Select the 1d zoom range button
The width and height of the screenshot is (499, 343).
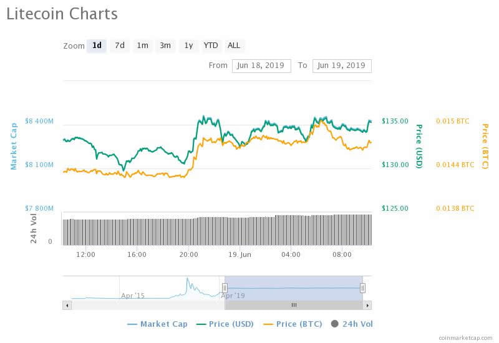tap(97, 46)
